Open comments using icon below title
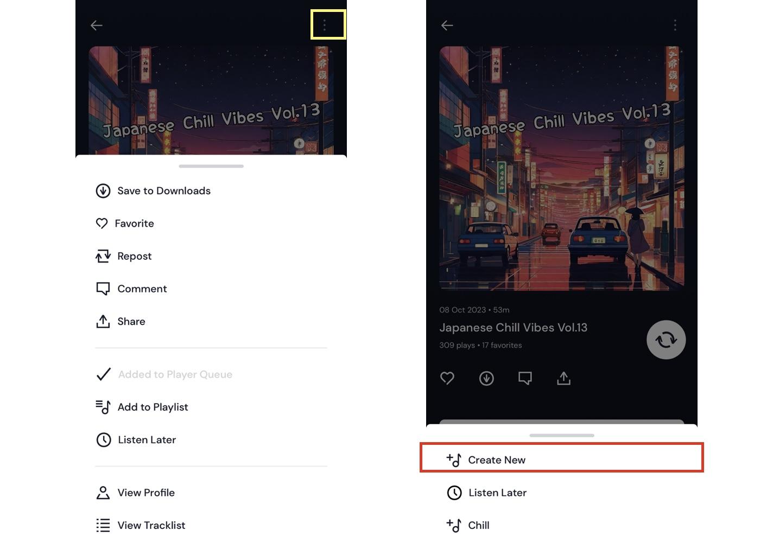Screen dimensions: 773x549 pyautogui.click(x=525, y=378)
